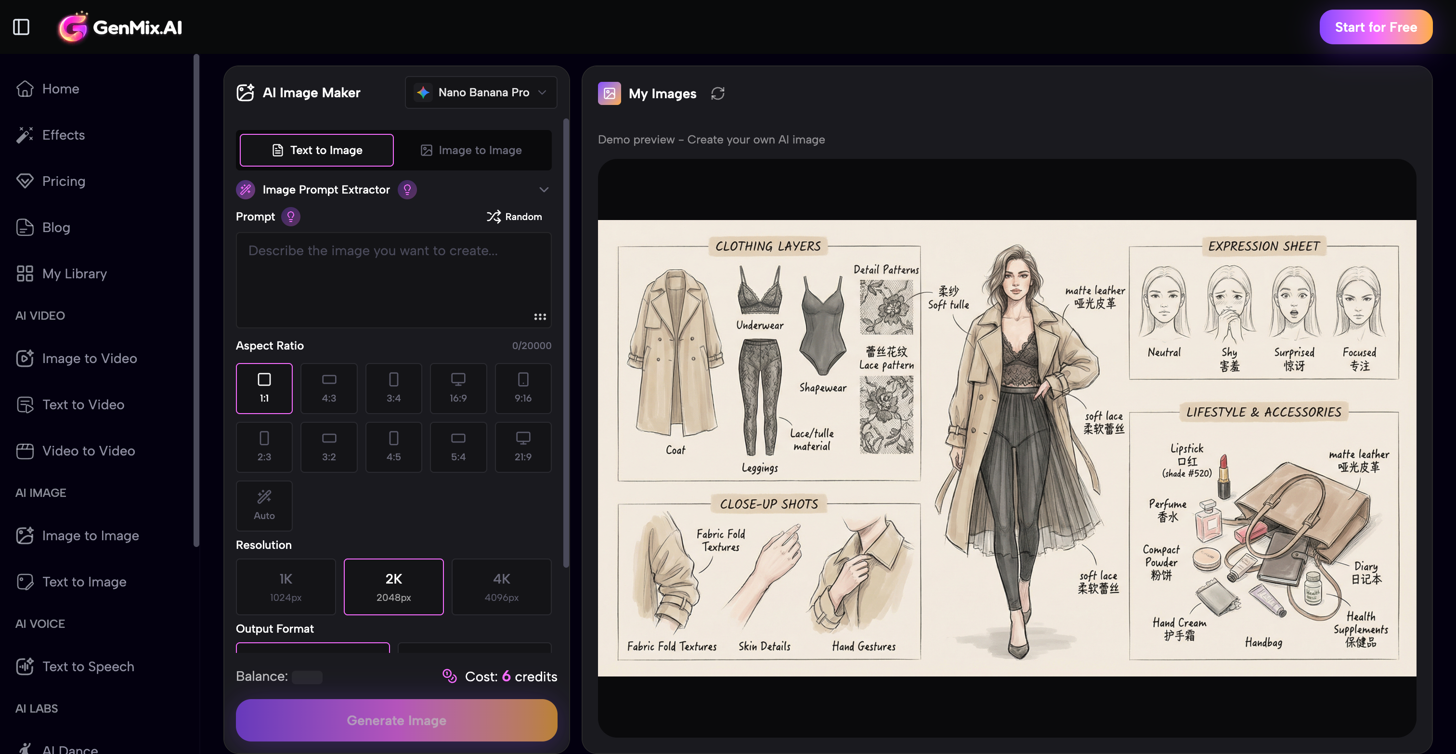Select the Auto aspect ratio option
Screen dimensions: 1456x754
(x=264, y=505)
